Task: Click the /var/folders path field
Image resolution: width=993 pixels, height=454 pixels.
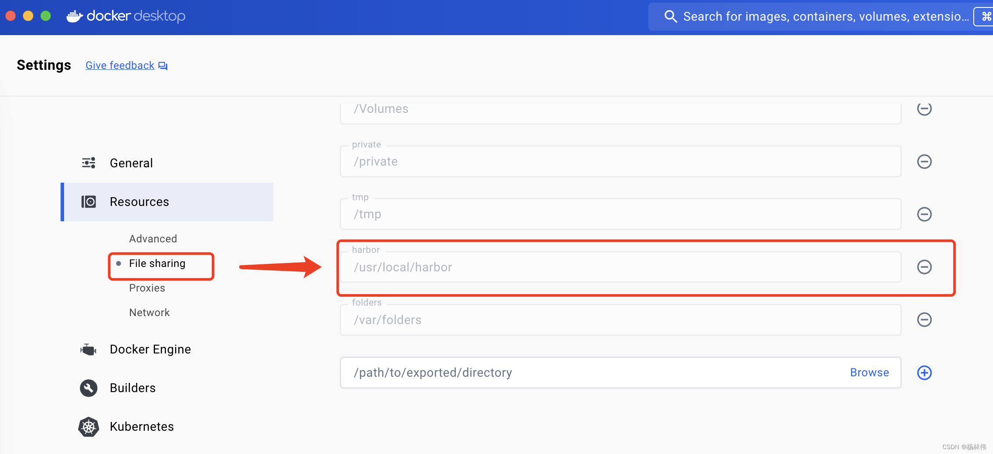Action: click(x=621, y=320)
